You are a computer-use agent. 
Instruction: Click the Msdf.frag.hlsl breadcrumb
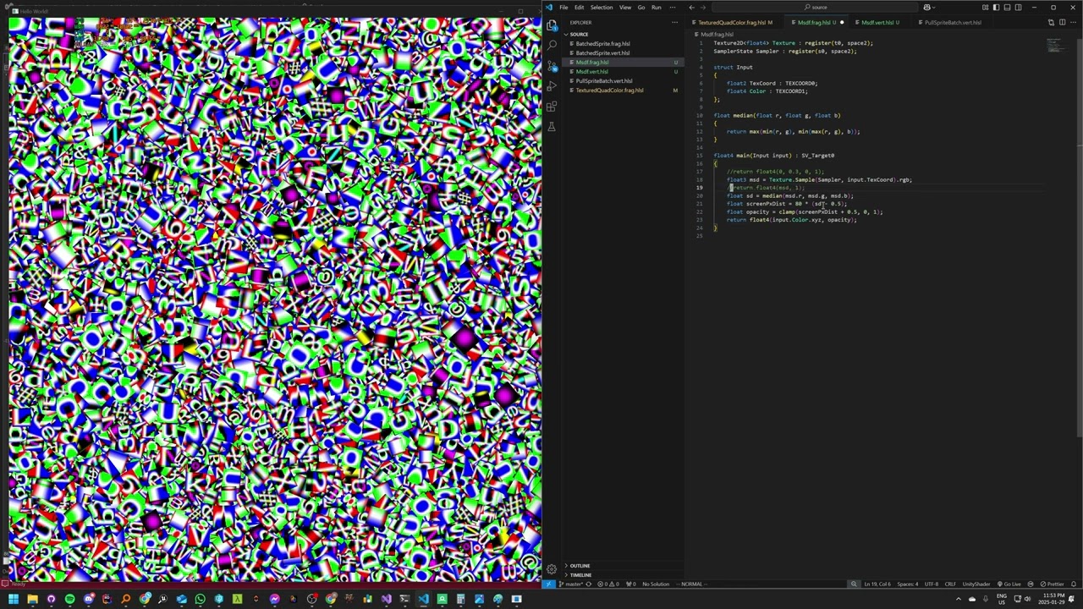pos(717,35)
